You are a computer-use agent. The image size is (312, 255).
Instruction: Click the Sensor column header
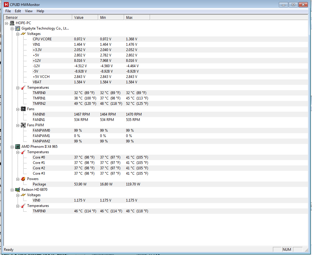(38, 17)
